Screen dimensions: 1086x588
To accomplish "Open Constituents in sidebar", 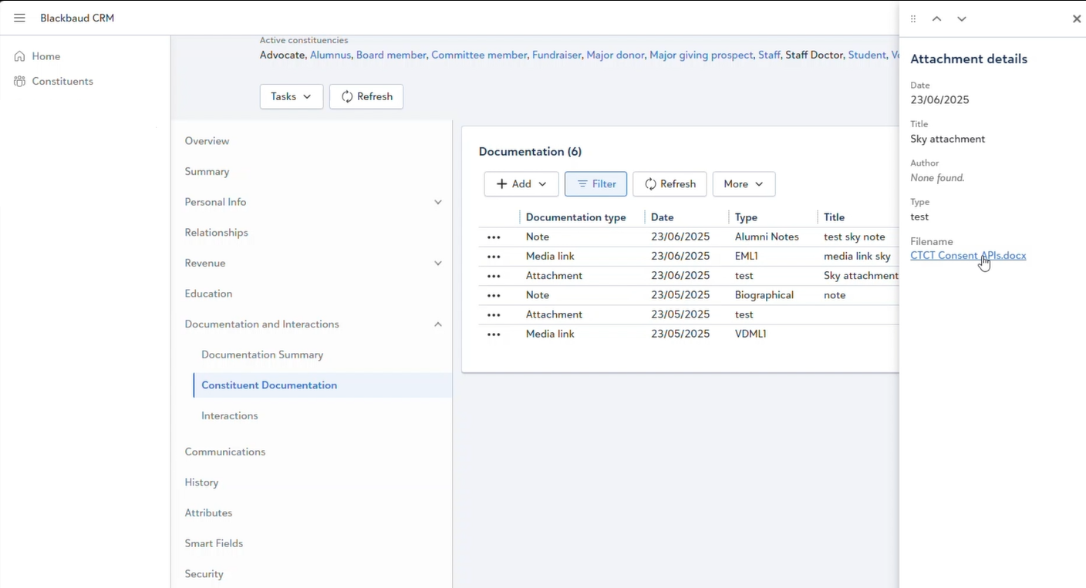I will [x=54, y=81].
